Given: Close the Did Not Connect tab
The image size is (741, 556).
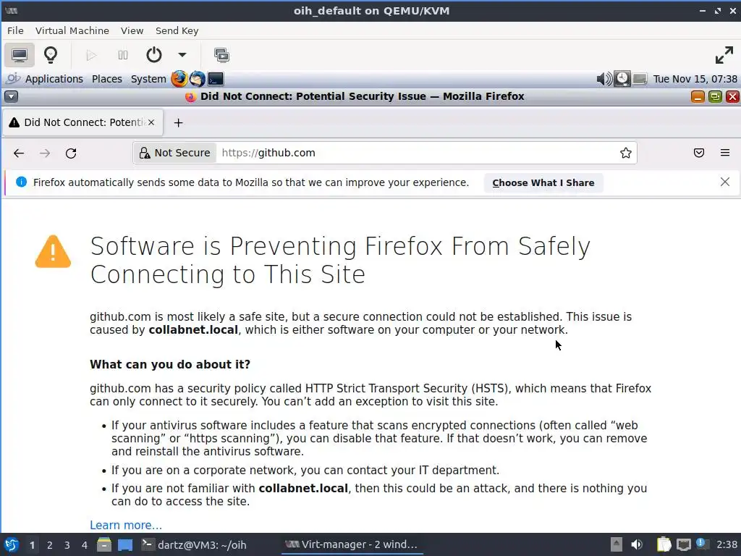Looking at the screenshot, I should point(151,122).
